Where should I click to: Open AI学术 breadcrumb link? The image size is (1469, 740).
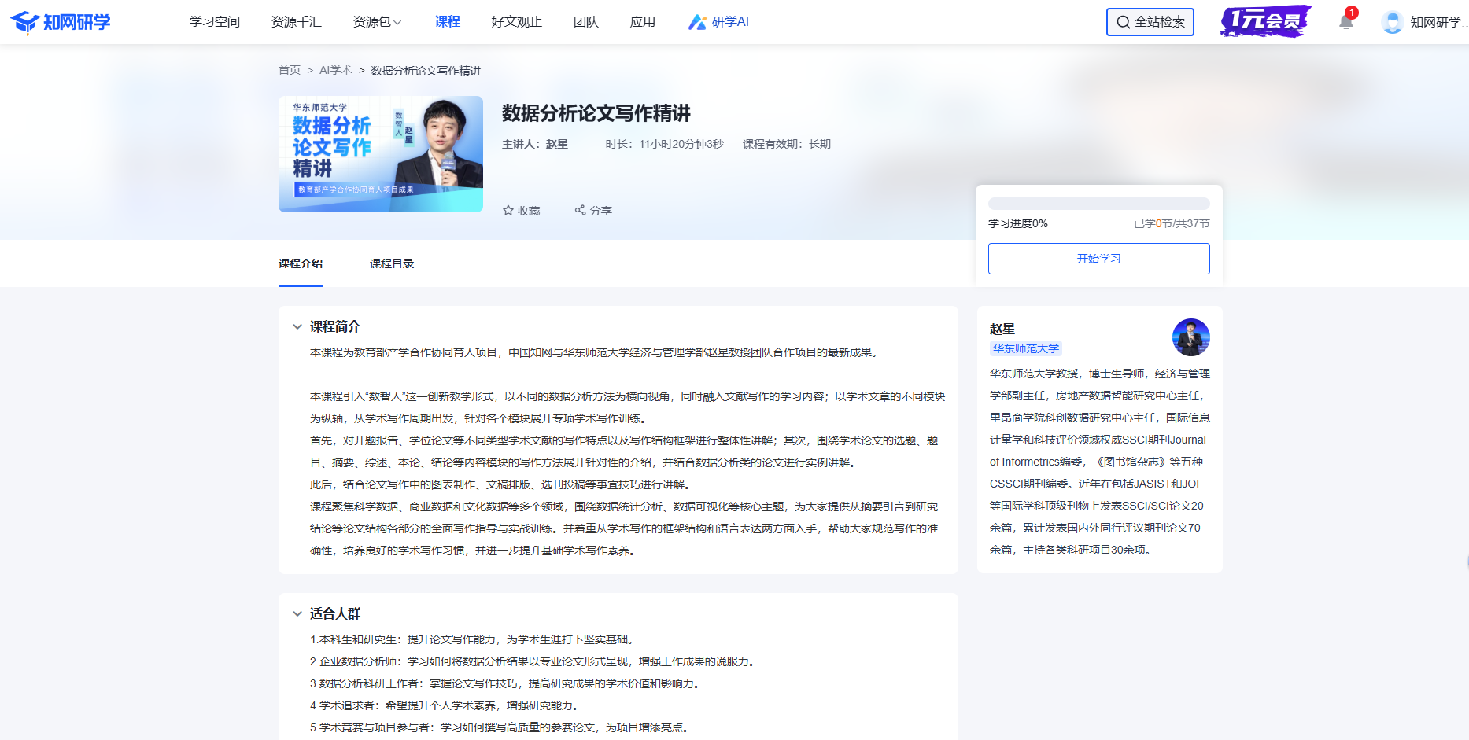pyautogui.click(x=335, y=71)
